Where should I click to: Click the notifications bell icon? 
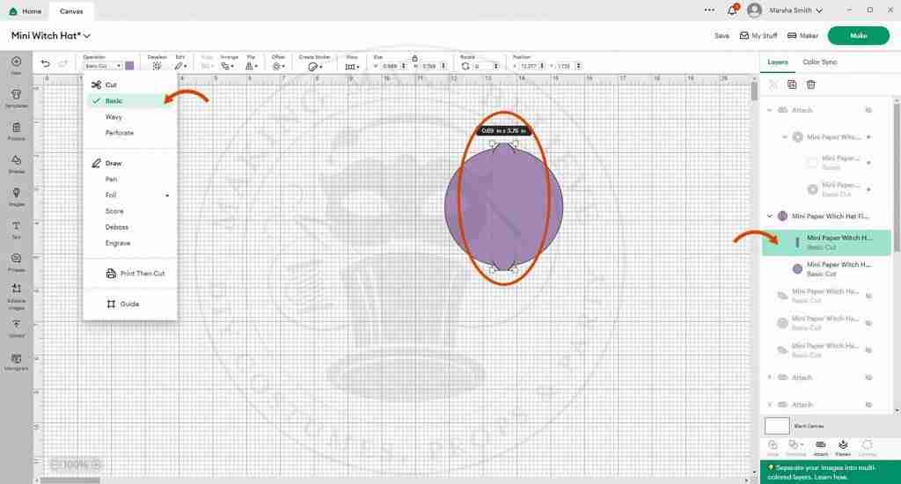(x=734, y=10)
